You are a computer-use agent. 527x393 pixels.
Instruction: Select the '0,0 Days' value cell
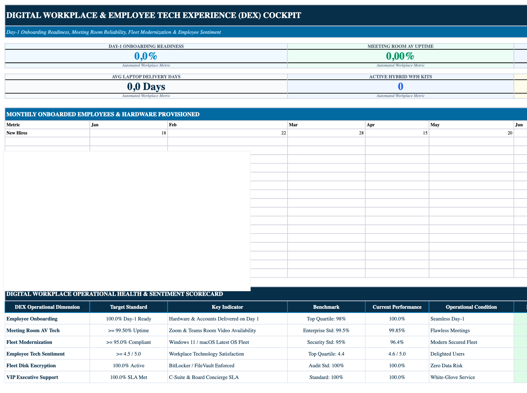pyautogui.click(x=146, y=86)
